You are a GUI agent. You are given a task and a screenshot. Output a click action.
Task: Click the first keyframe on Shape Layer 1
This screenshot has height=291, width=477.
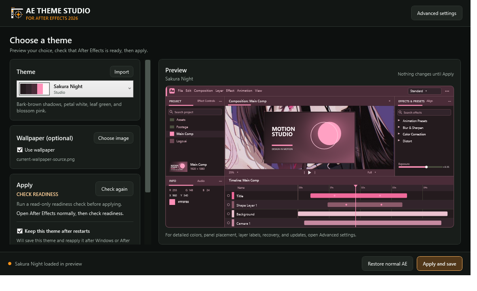tap(346, 205)
